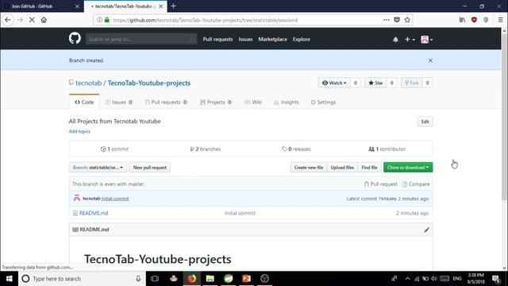The width and height of the screenshot is (508, 286).
Task: Select the repository Pull requests tab
Action: pyautogui.click(x=166, y=102)
